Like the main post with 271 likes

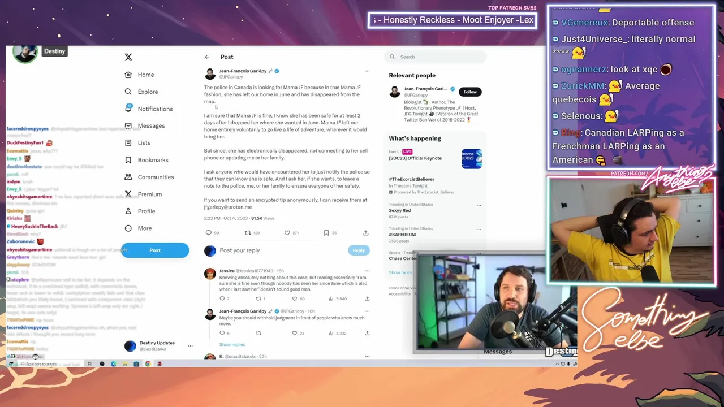pos(287,233)
